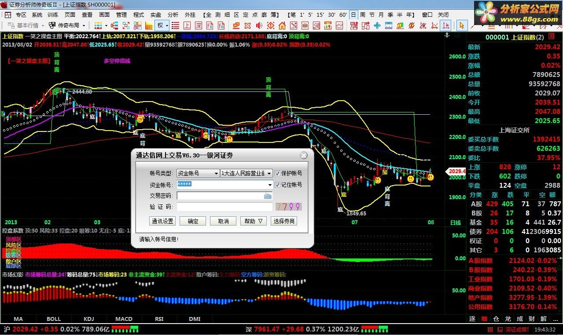Screen dimensions: 563x335
Task: Select the cursor pointer tool in toolbar
Action: [x=462, y=25]
